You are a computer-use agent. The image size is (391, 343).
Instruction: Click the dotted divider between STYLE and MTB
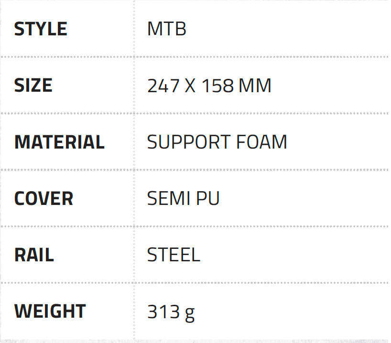coord(134,29)
